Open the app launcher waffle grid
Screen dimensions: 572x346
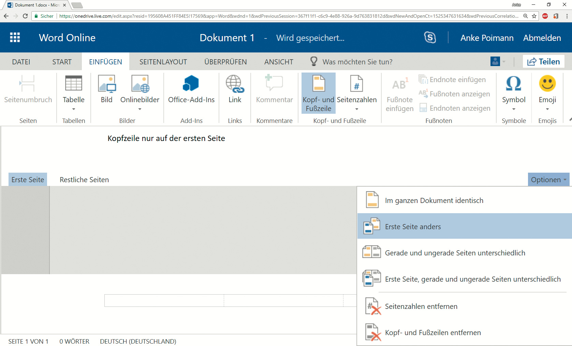coord(15,37)
